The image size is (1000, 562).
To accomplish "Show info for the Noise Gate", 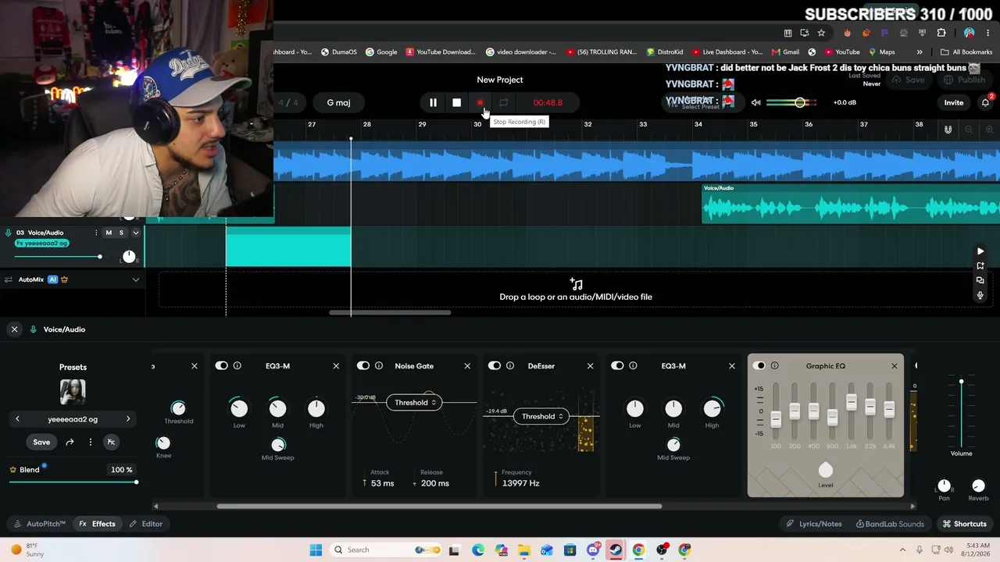I will [x=379, y=365].
